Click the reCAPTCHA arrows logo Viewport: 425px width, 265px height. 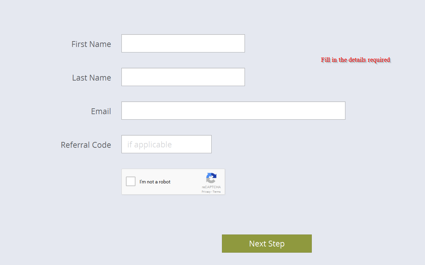click(211, 178)
